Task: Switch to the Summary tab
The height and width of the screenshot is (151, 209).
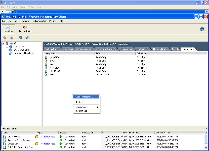Action: tap(69, 49)
